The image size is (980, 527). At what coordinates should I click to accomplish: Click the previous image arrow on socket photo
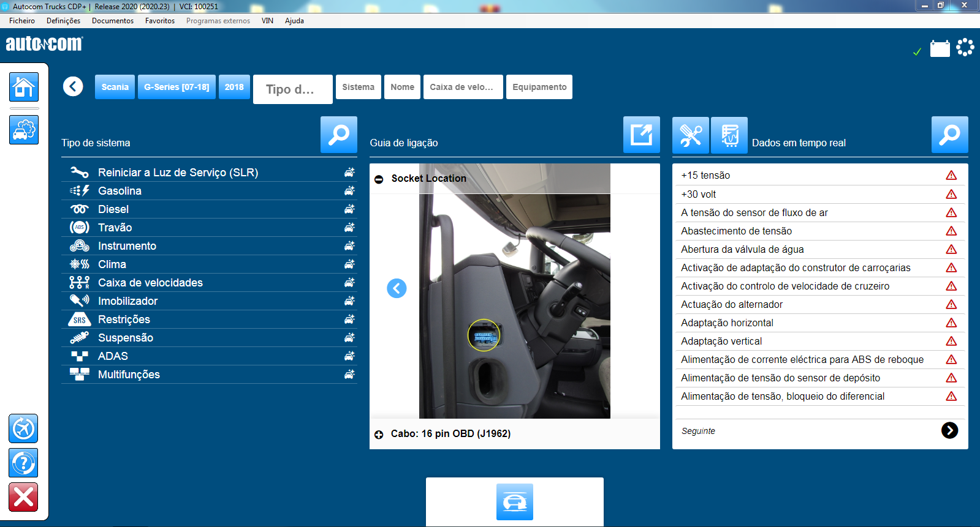[x=397, y=288]
